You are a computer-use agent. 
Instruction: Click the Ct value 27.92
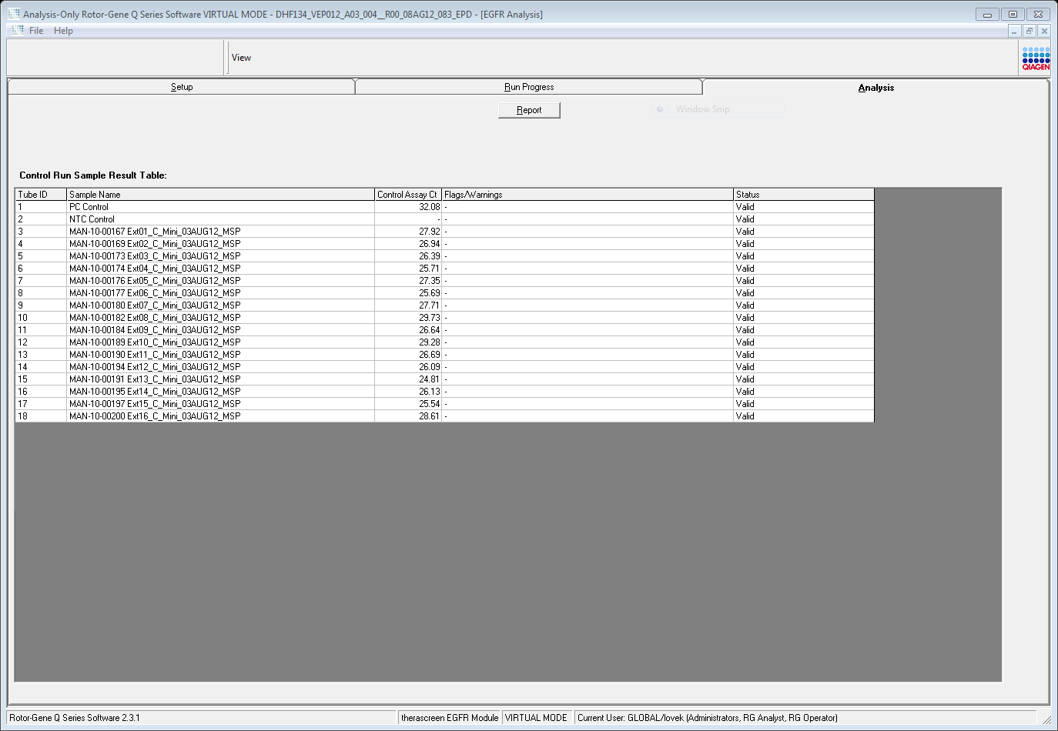pos(429,232)
